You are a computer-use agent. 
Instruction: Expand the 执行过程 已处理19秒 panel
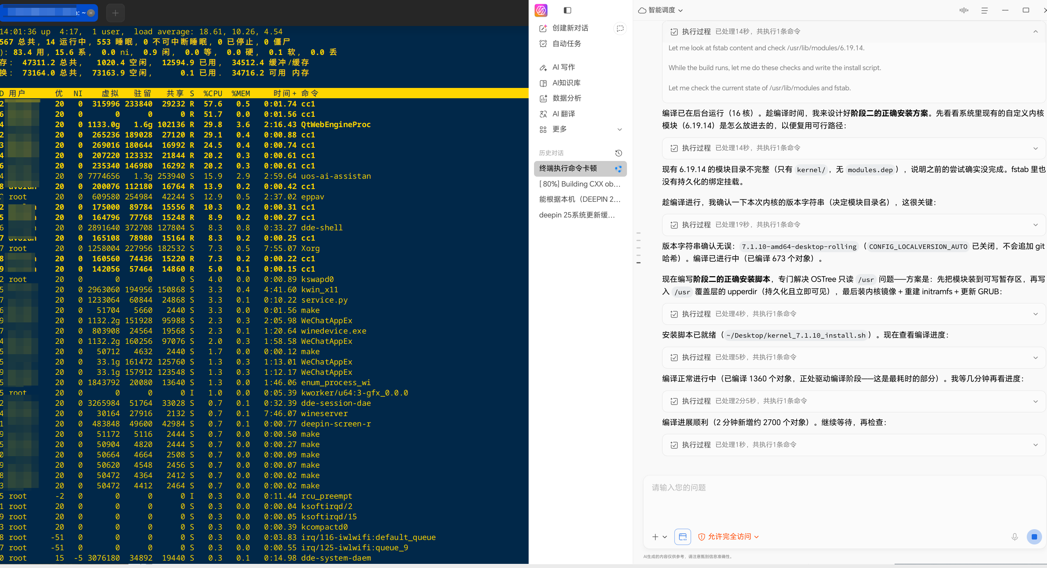click(853, 225)
